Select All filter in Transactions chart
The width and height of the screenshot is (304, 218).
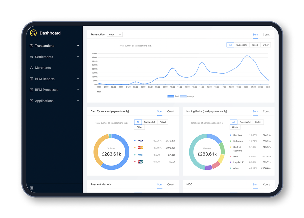point(230,45)
